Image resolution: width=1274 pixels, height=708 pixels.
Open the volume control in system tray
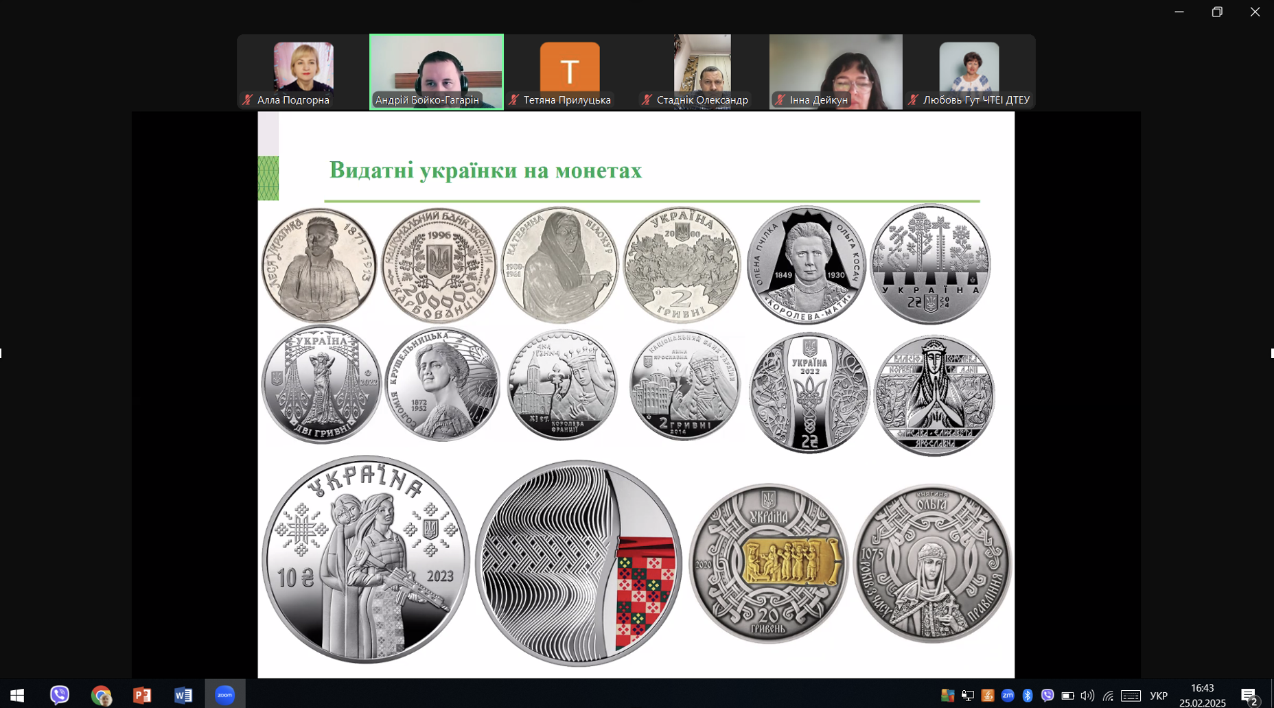click(x=1087, y=696)
